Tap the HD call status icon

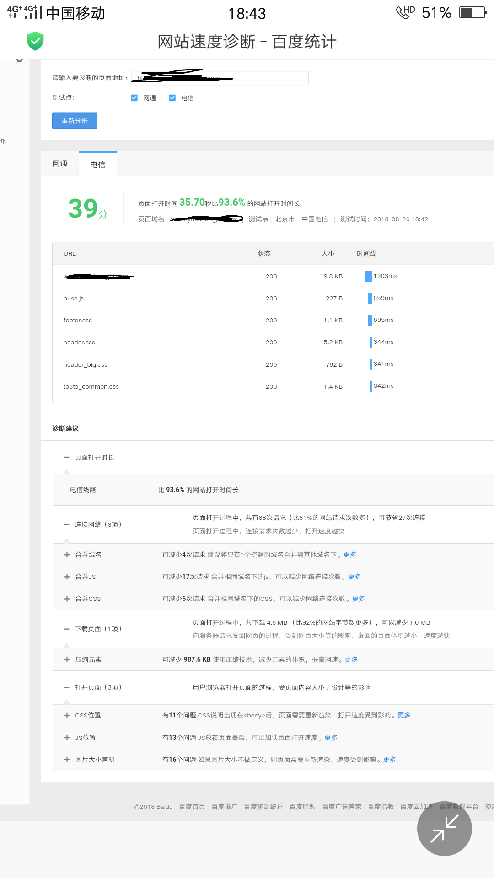pos(406,12)
